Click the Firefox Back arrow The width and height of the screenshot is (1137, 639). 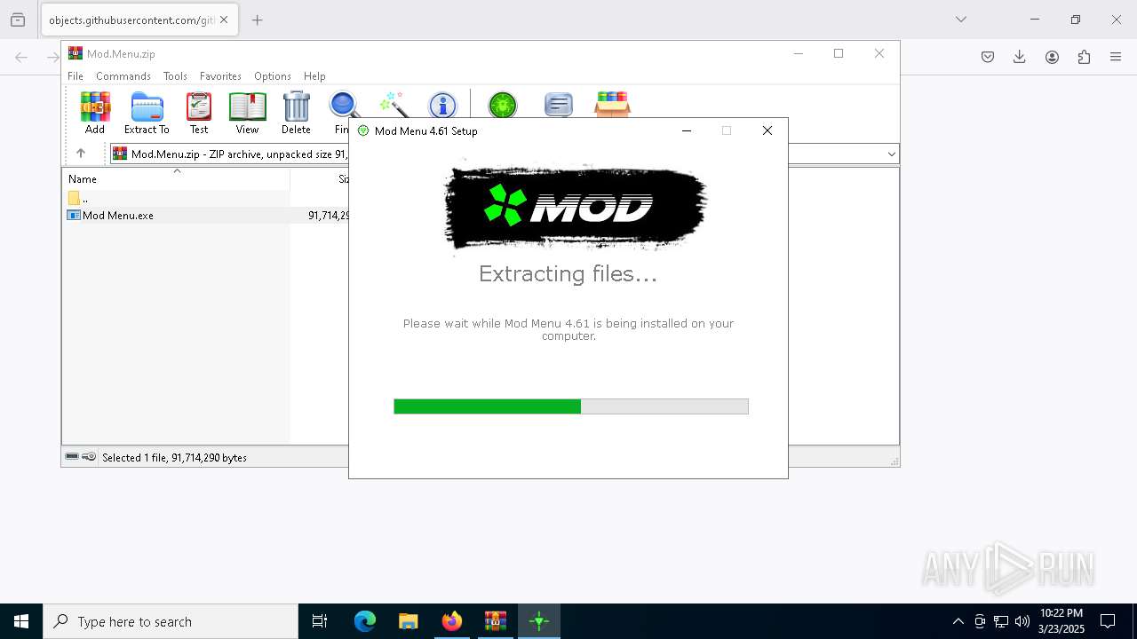point(21,57)
